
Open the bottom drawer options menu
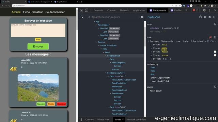pyautogui.click(x=81, y=120)
